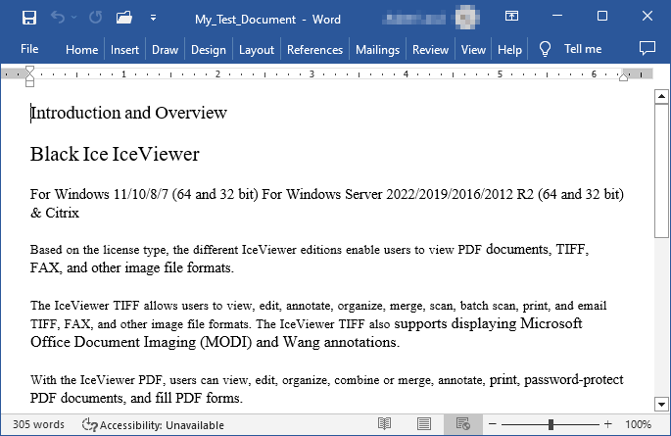Open the Draw tab
The height and width of the screenshot is (436, 671).
[x=165, y=50]
